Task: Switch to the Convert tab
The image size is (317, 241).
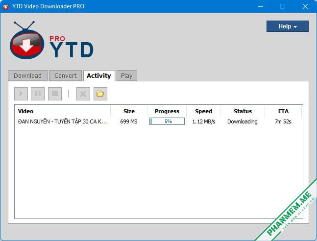Action: click(x=66, y=75)
